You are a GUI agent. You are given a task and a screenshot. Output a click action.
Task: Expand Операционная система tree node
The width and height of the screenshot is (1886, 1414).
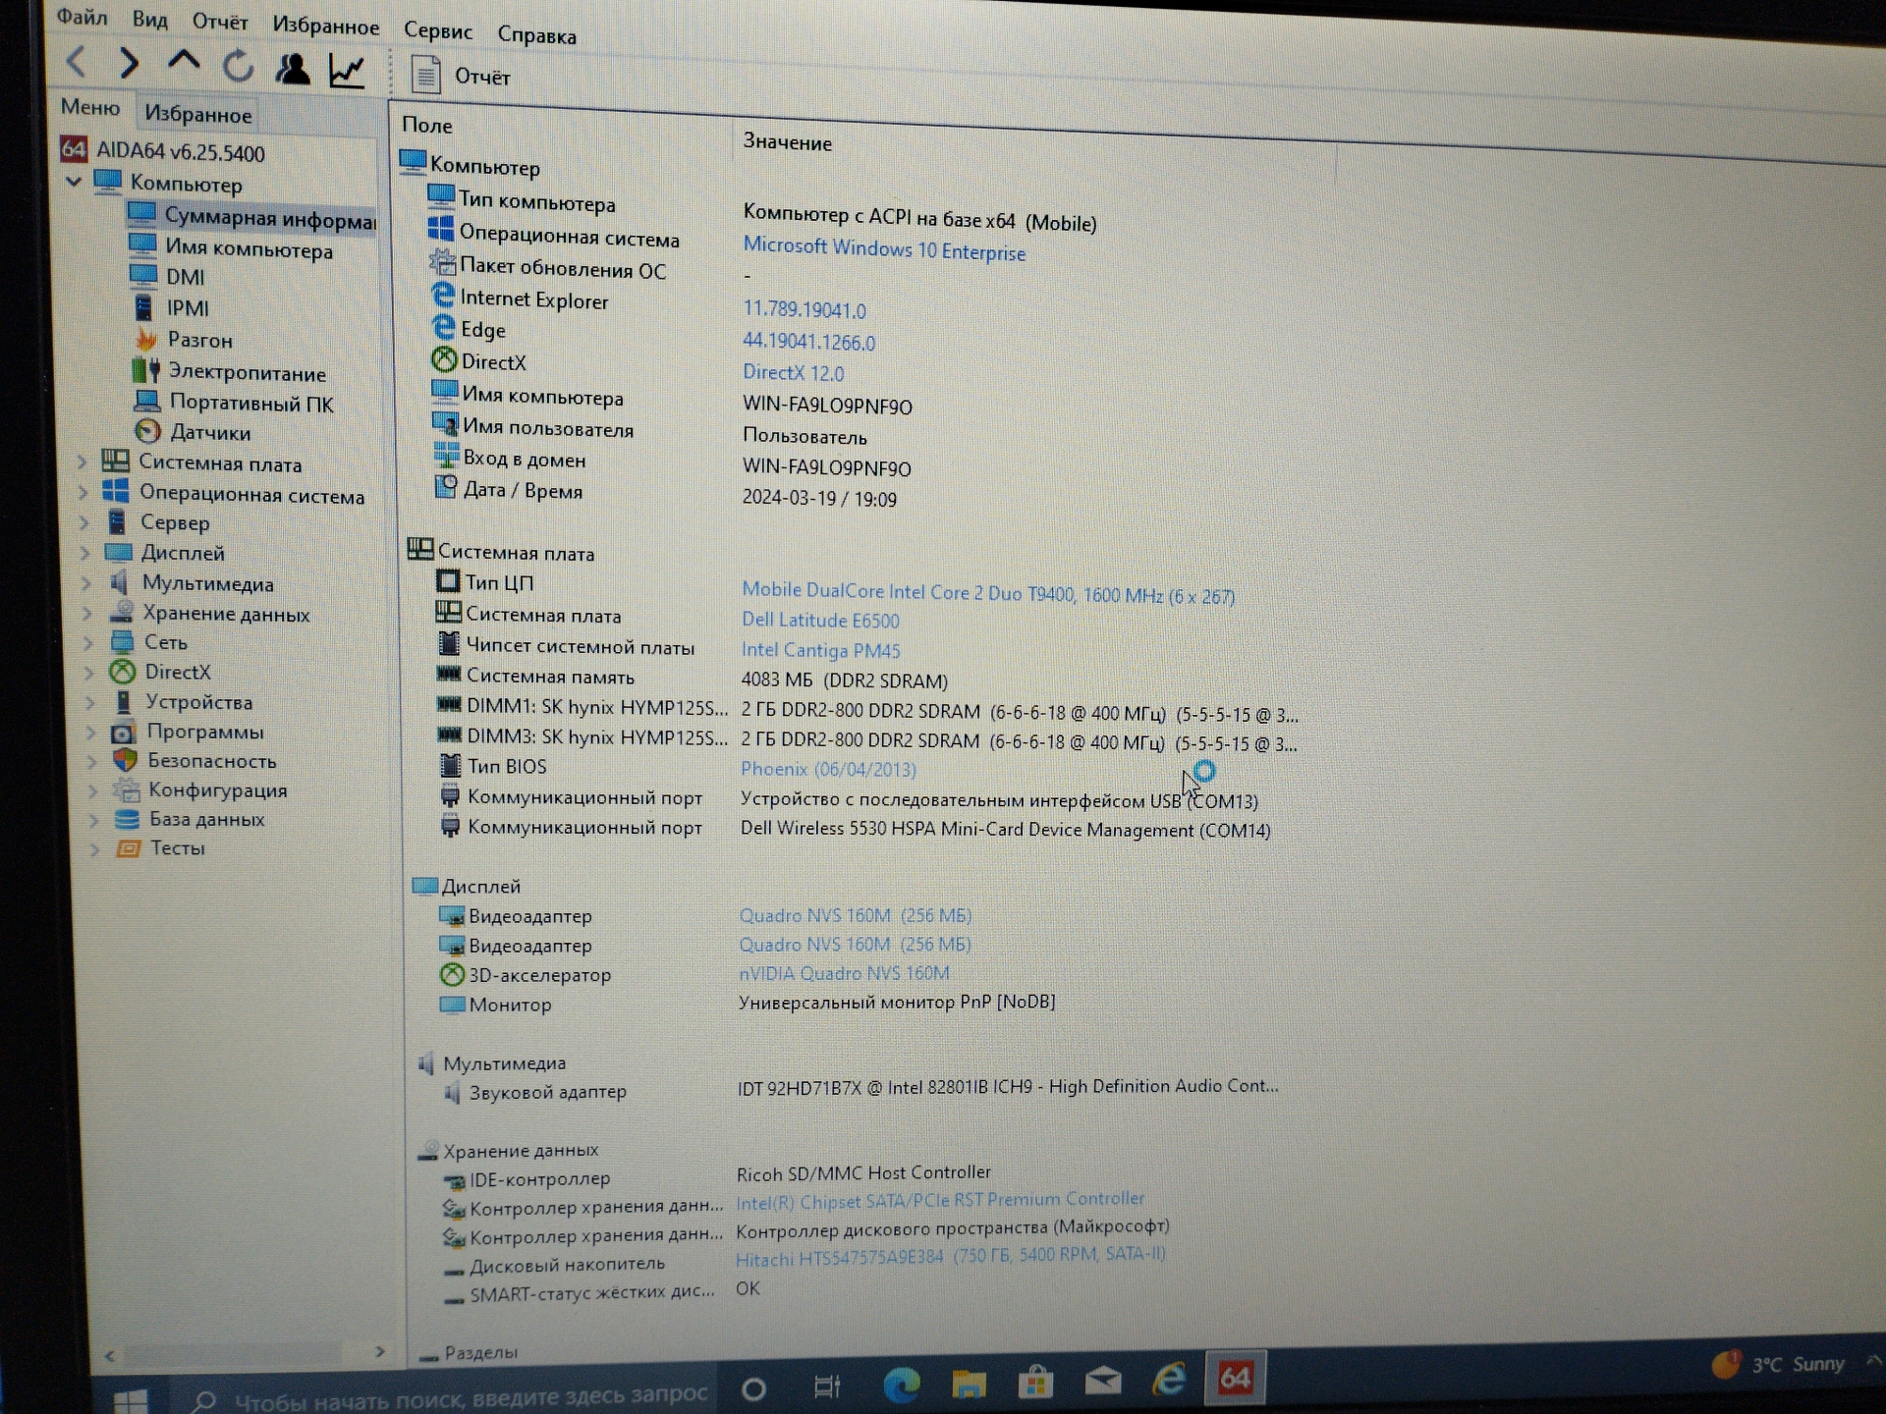[x=83, y=492]
